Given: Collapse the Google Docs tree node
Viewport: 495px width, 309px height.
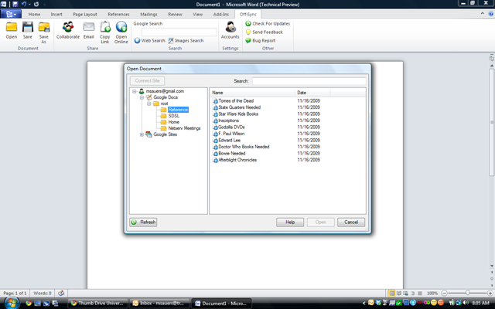Looking at the screenshot, I should pyautogui.click(x=142, y=97).
